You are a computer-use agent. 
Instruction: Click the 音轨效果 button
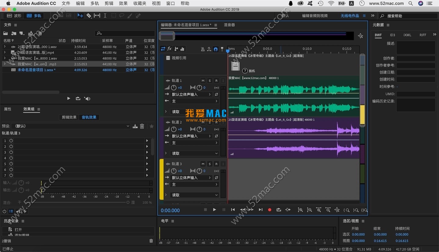point(89,117)
